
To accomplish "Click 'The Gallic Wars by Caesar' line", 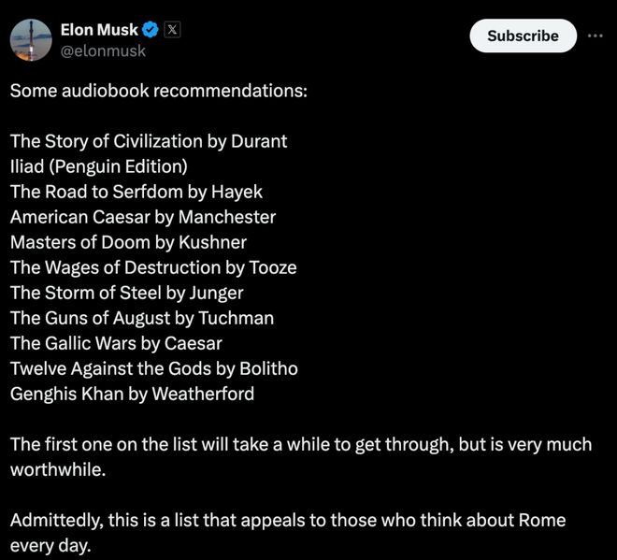I will [116, 343].
